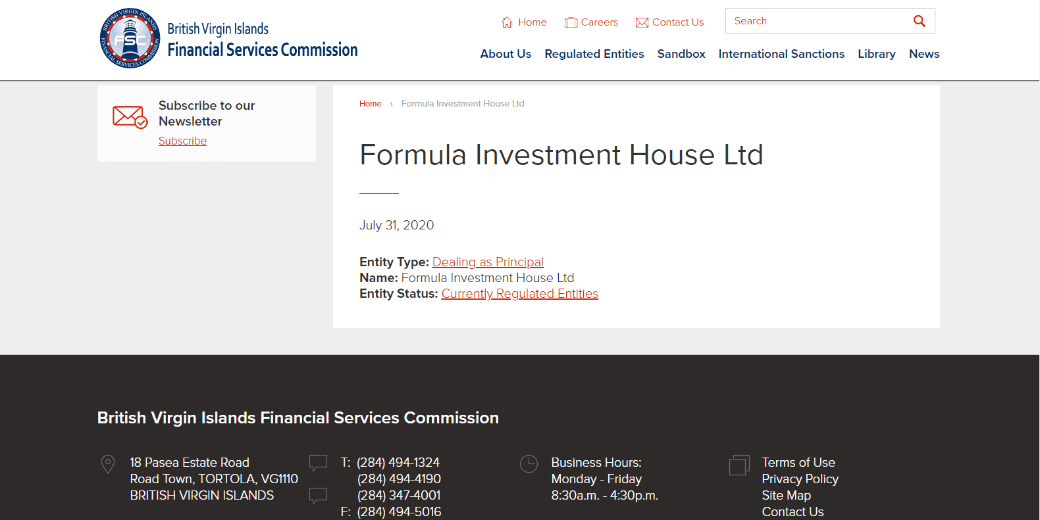Click the location pin icon in footer
This screenshot has height=520, width=1040.
point(108,464)
